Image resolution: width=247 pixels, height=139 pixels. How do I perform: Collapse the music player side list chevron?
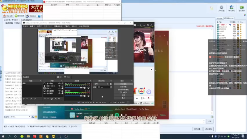tap(60, 107)
